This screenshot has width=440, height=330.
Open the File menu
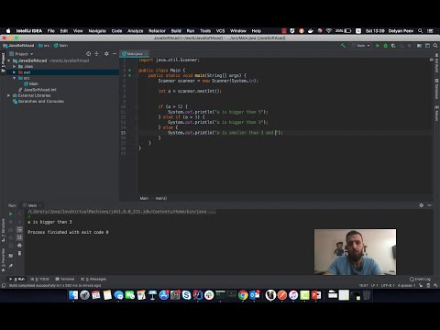click(51, 31)
